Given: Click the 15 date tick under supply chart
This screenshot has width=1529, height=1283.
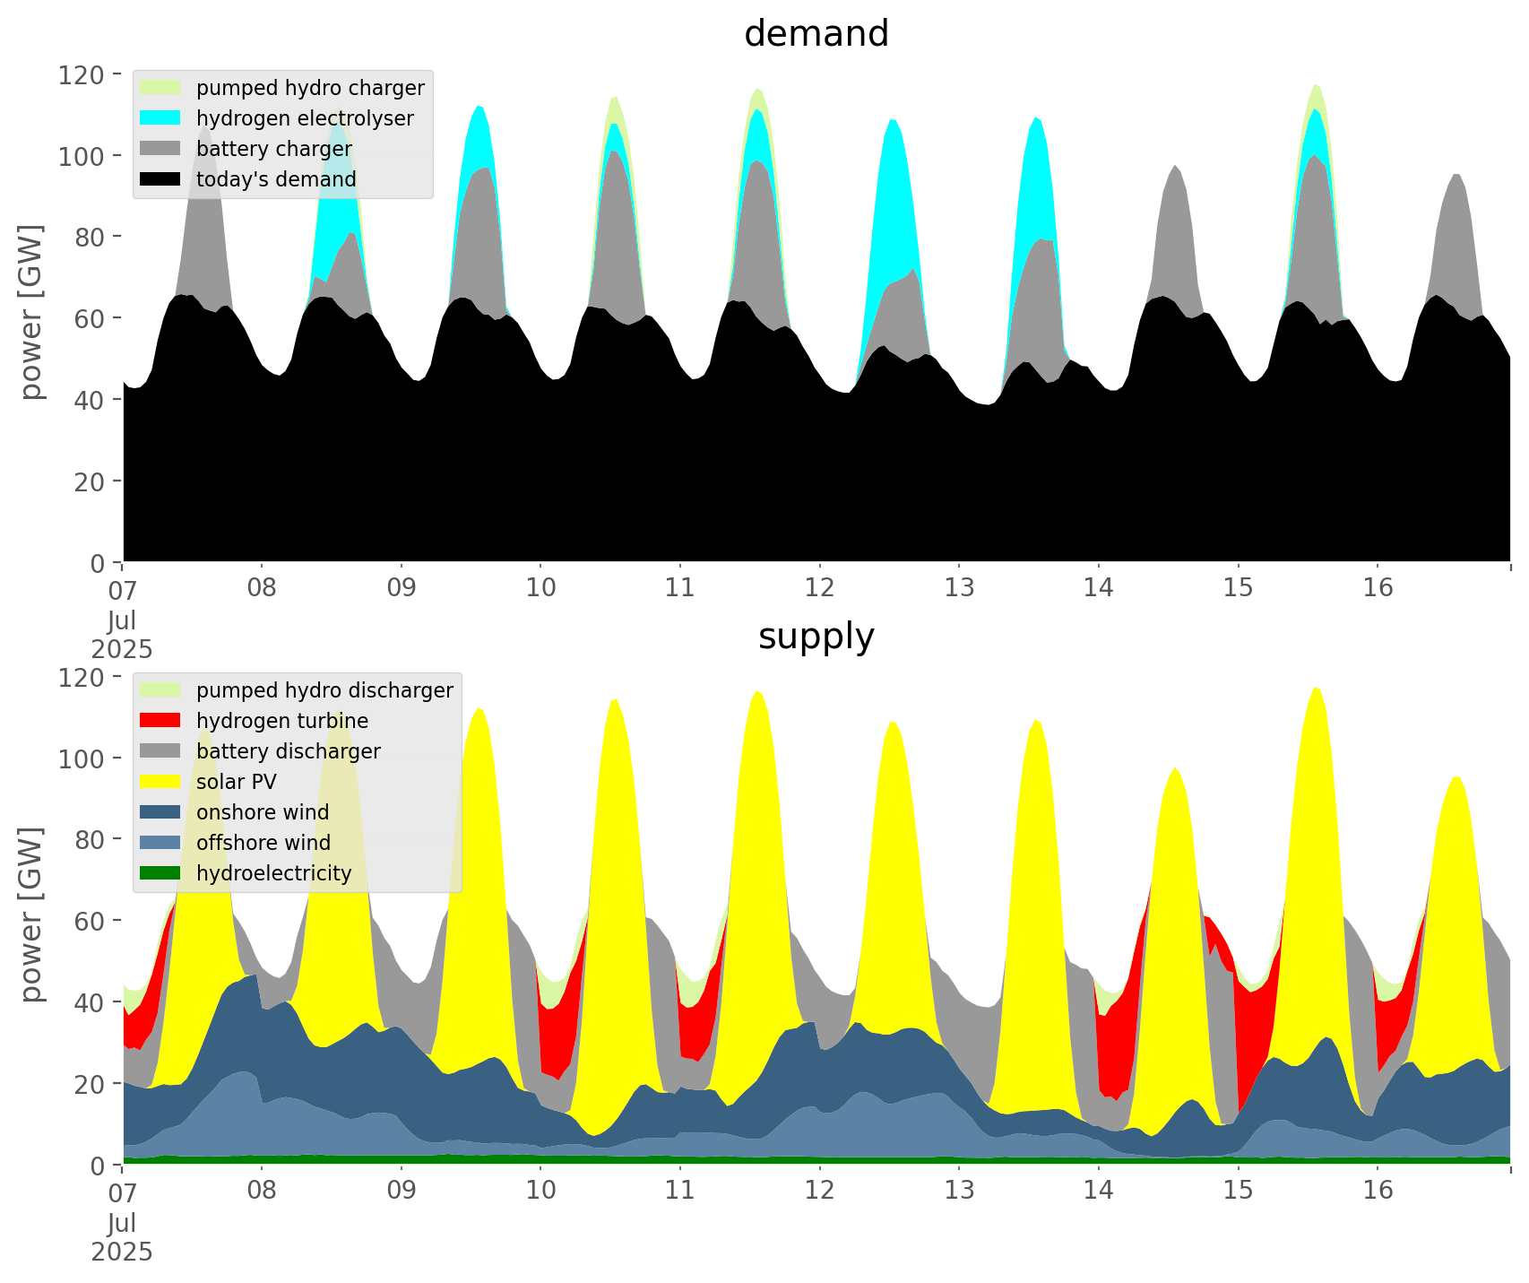Looking at the screenshot, I should pyautogui.click(x=1238, y=1191).
